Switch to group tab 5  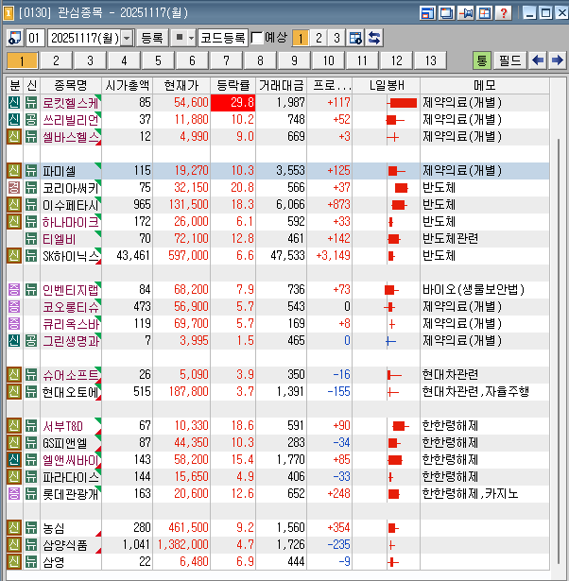point(158,60)
